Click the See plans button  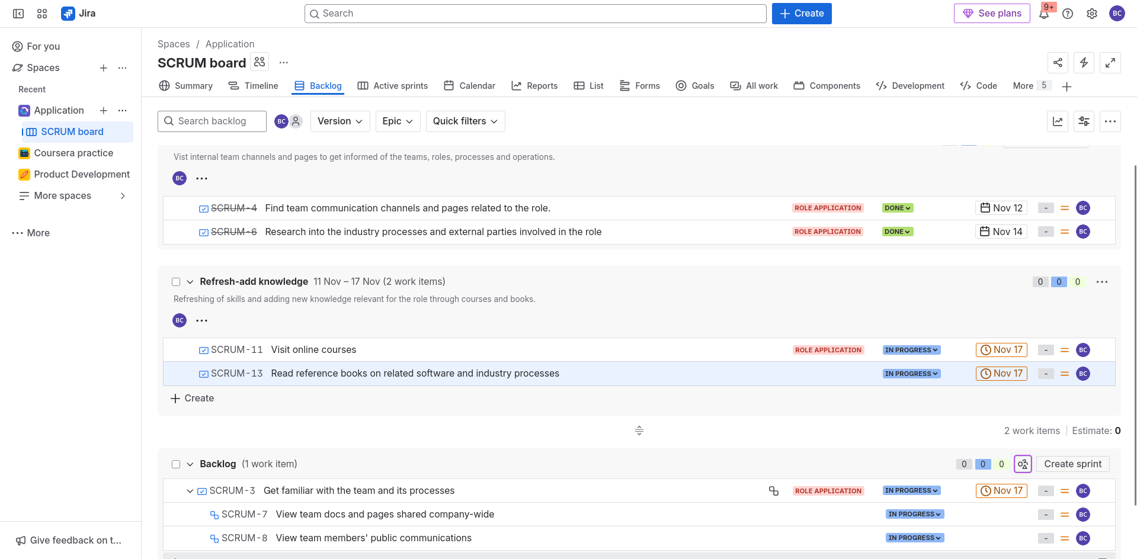click(x=992, y=14)
